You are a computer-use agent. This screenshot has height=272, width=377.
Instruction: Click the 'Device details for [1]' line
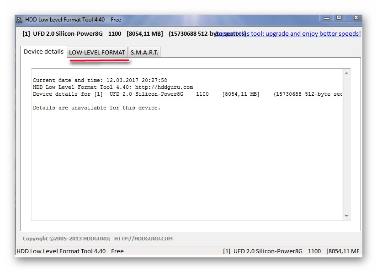187,94
